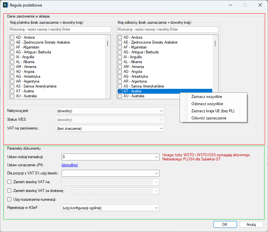
Task: Check AU - Australia in recipient country list
Action: (x=120, y=96)
